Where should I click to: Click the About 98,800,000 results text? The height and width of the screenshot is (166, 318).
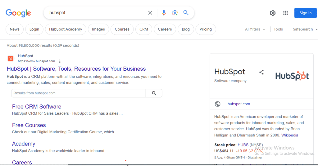[43, 45]
